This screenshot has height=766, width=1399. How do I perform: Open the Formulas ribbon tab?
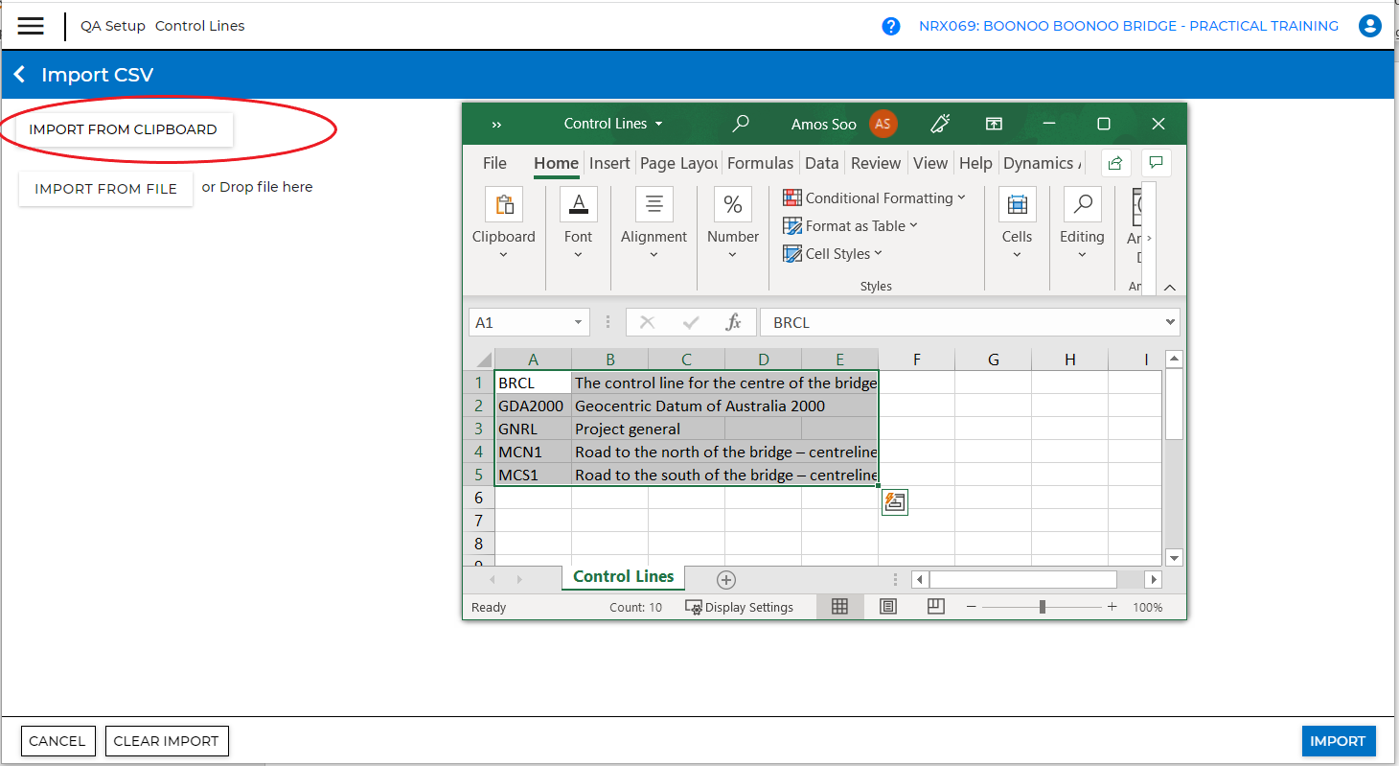click(x=760, y=163)
